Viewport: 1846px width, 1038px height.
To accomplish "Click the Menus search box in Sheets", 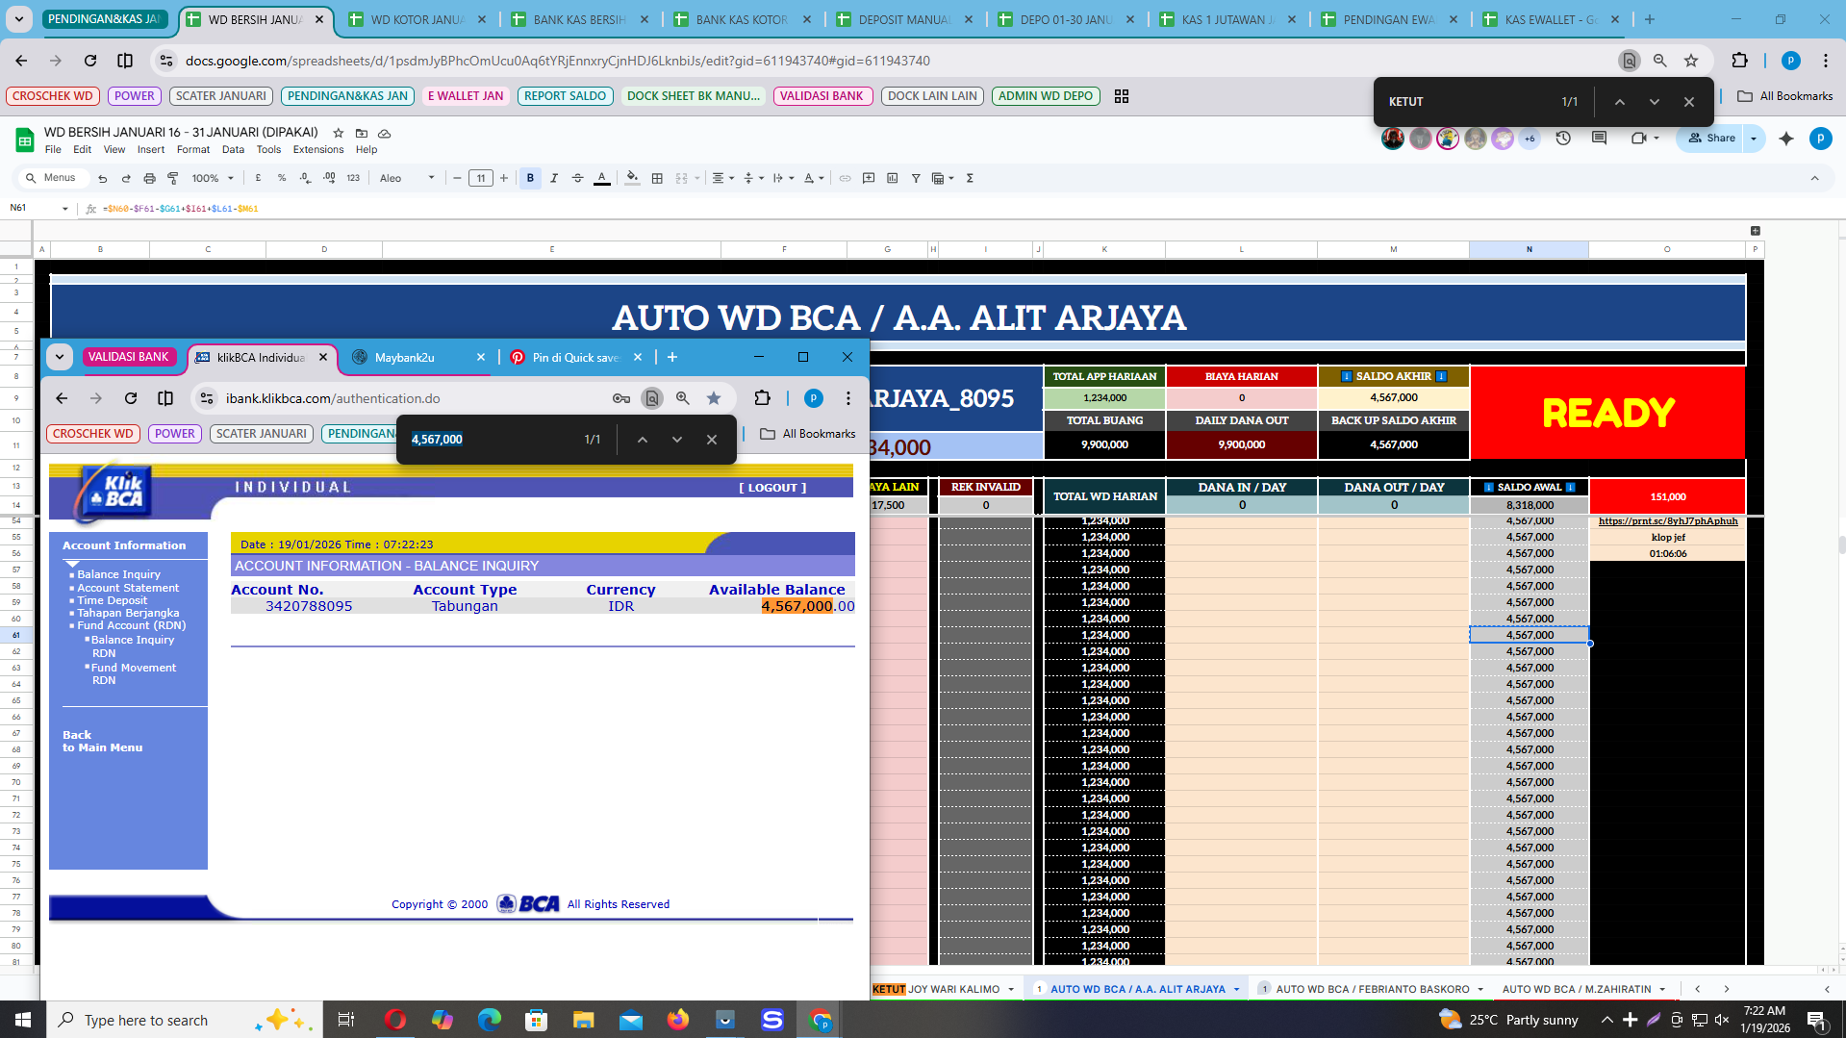I will tap(55, 178).
